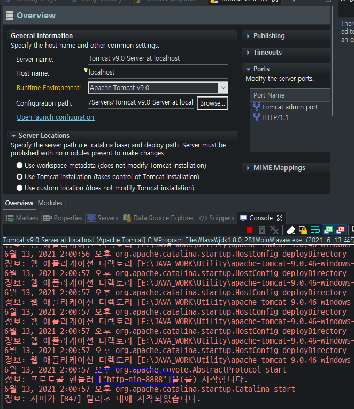Viewport: 354px width, 409px height.
Task: Click the Overview header list icon
Action: point(10,16)
